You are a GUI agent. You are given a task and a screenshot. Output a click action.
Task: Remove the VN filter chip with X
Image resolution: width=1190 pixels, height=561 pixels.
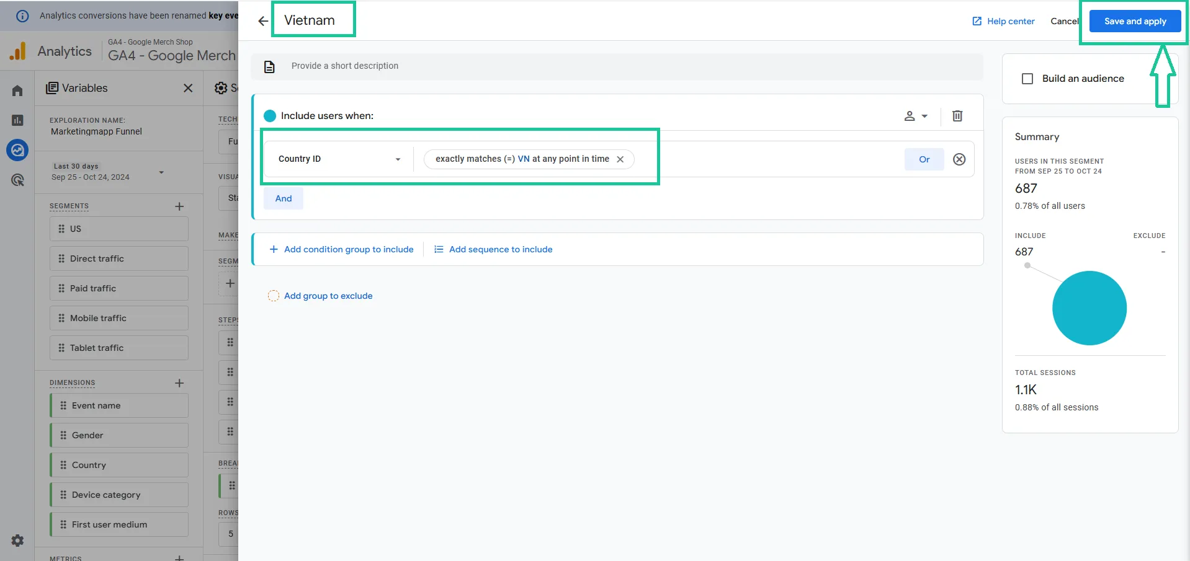[620, 159]
